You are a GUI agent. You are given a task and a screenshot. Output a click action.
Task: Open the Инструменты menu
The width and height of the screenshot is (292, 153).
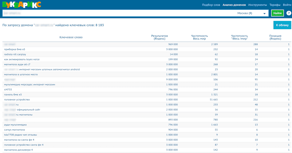[x=258, y=5]
